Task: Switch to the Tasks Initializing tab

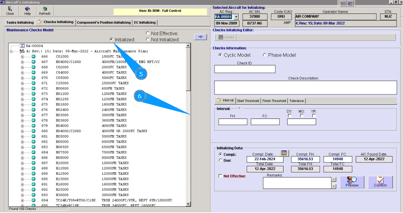Action: click(x=20, y=23)
